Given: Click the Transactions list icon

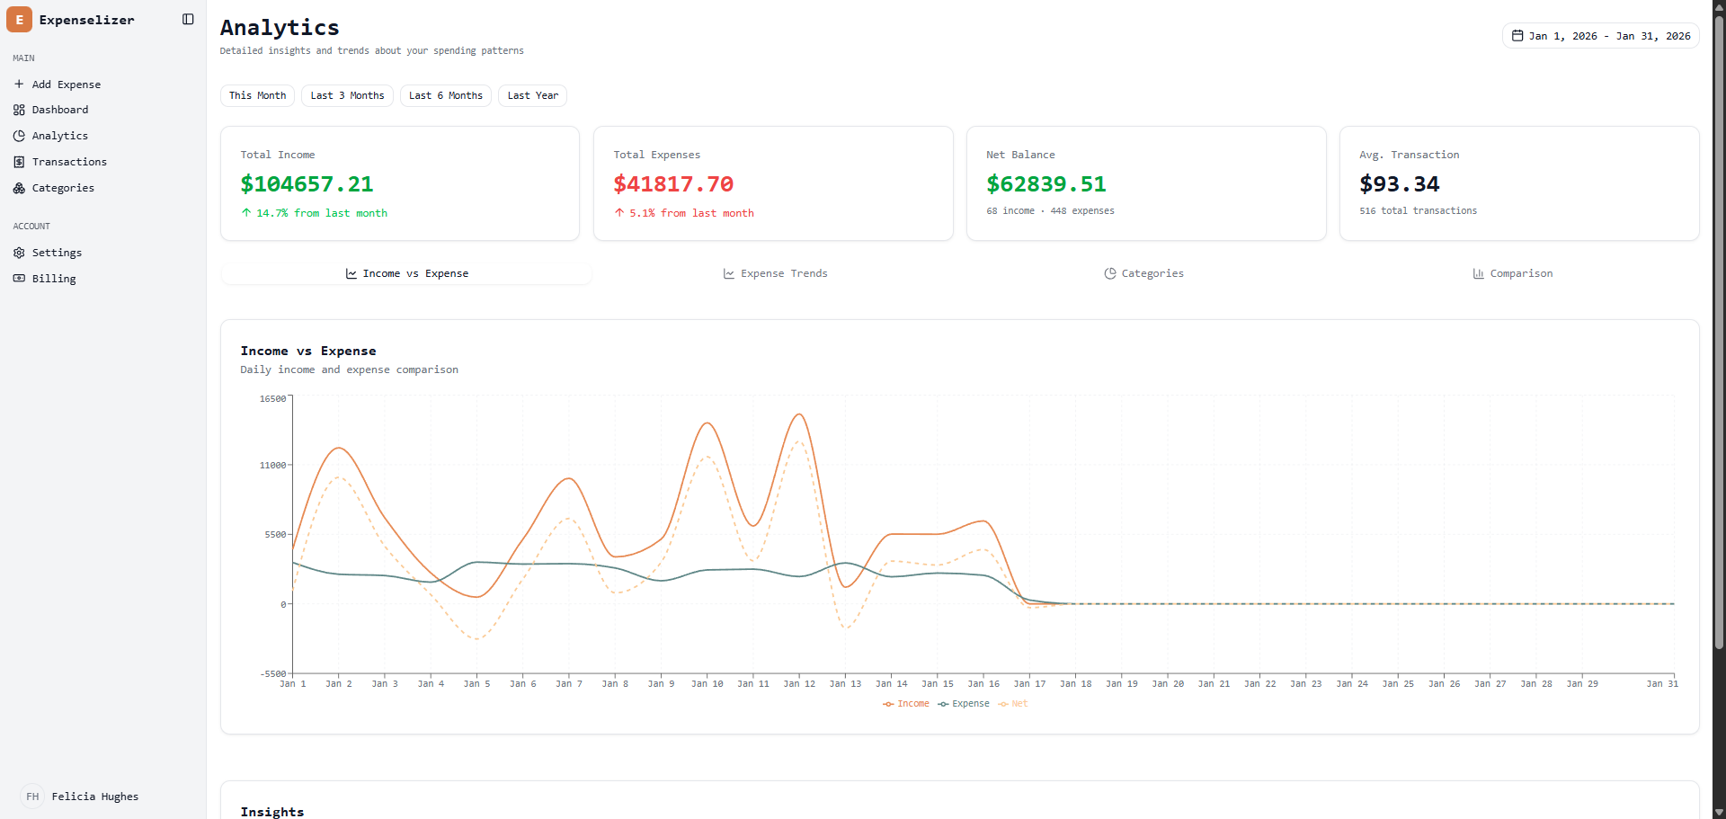Looking at the screenshot, I should click(x=20, y=162).
